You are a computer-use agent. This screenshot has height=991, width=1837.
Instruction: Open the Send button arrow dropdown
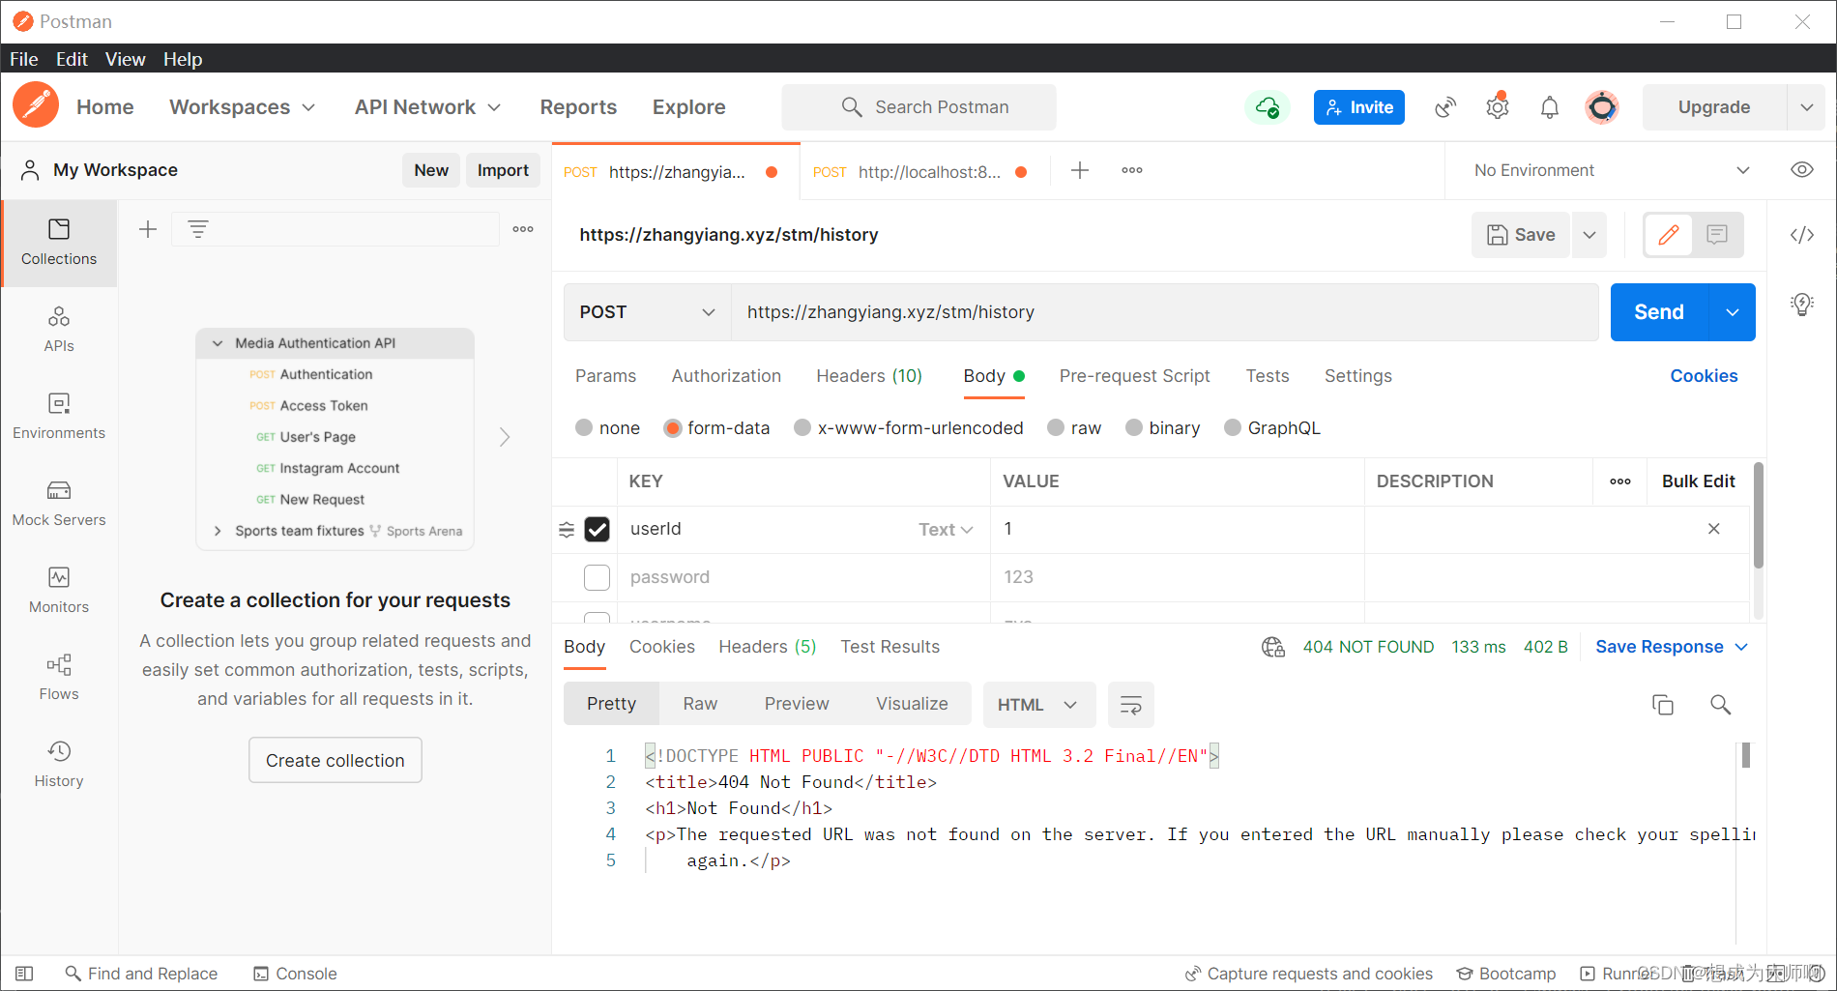tap(1733, 312)
